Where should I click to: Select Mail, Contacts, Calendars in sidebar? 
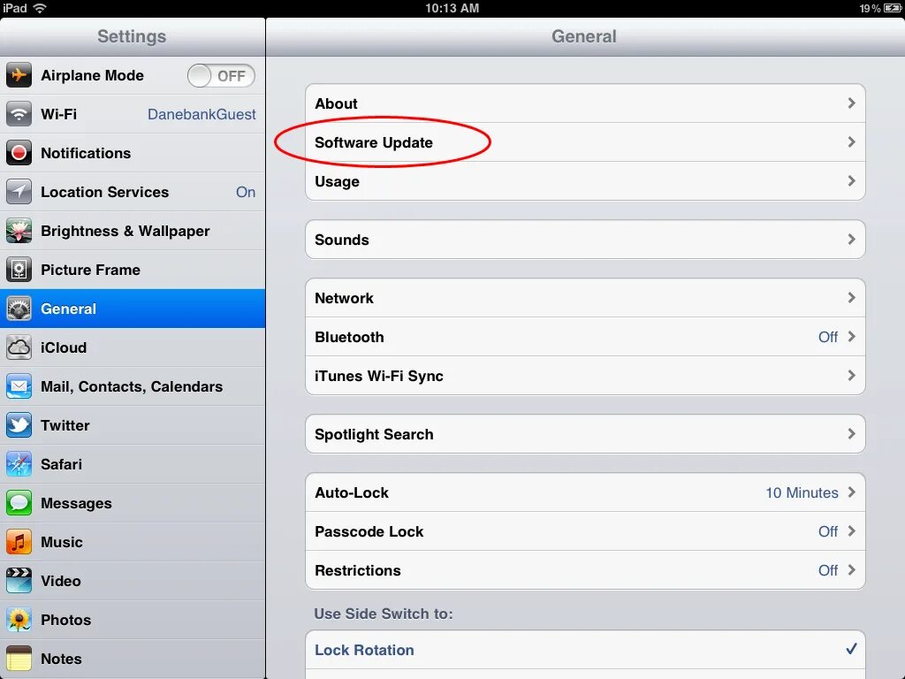pos(133,386)
